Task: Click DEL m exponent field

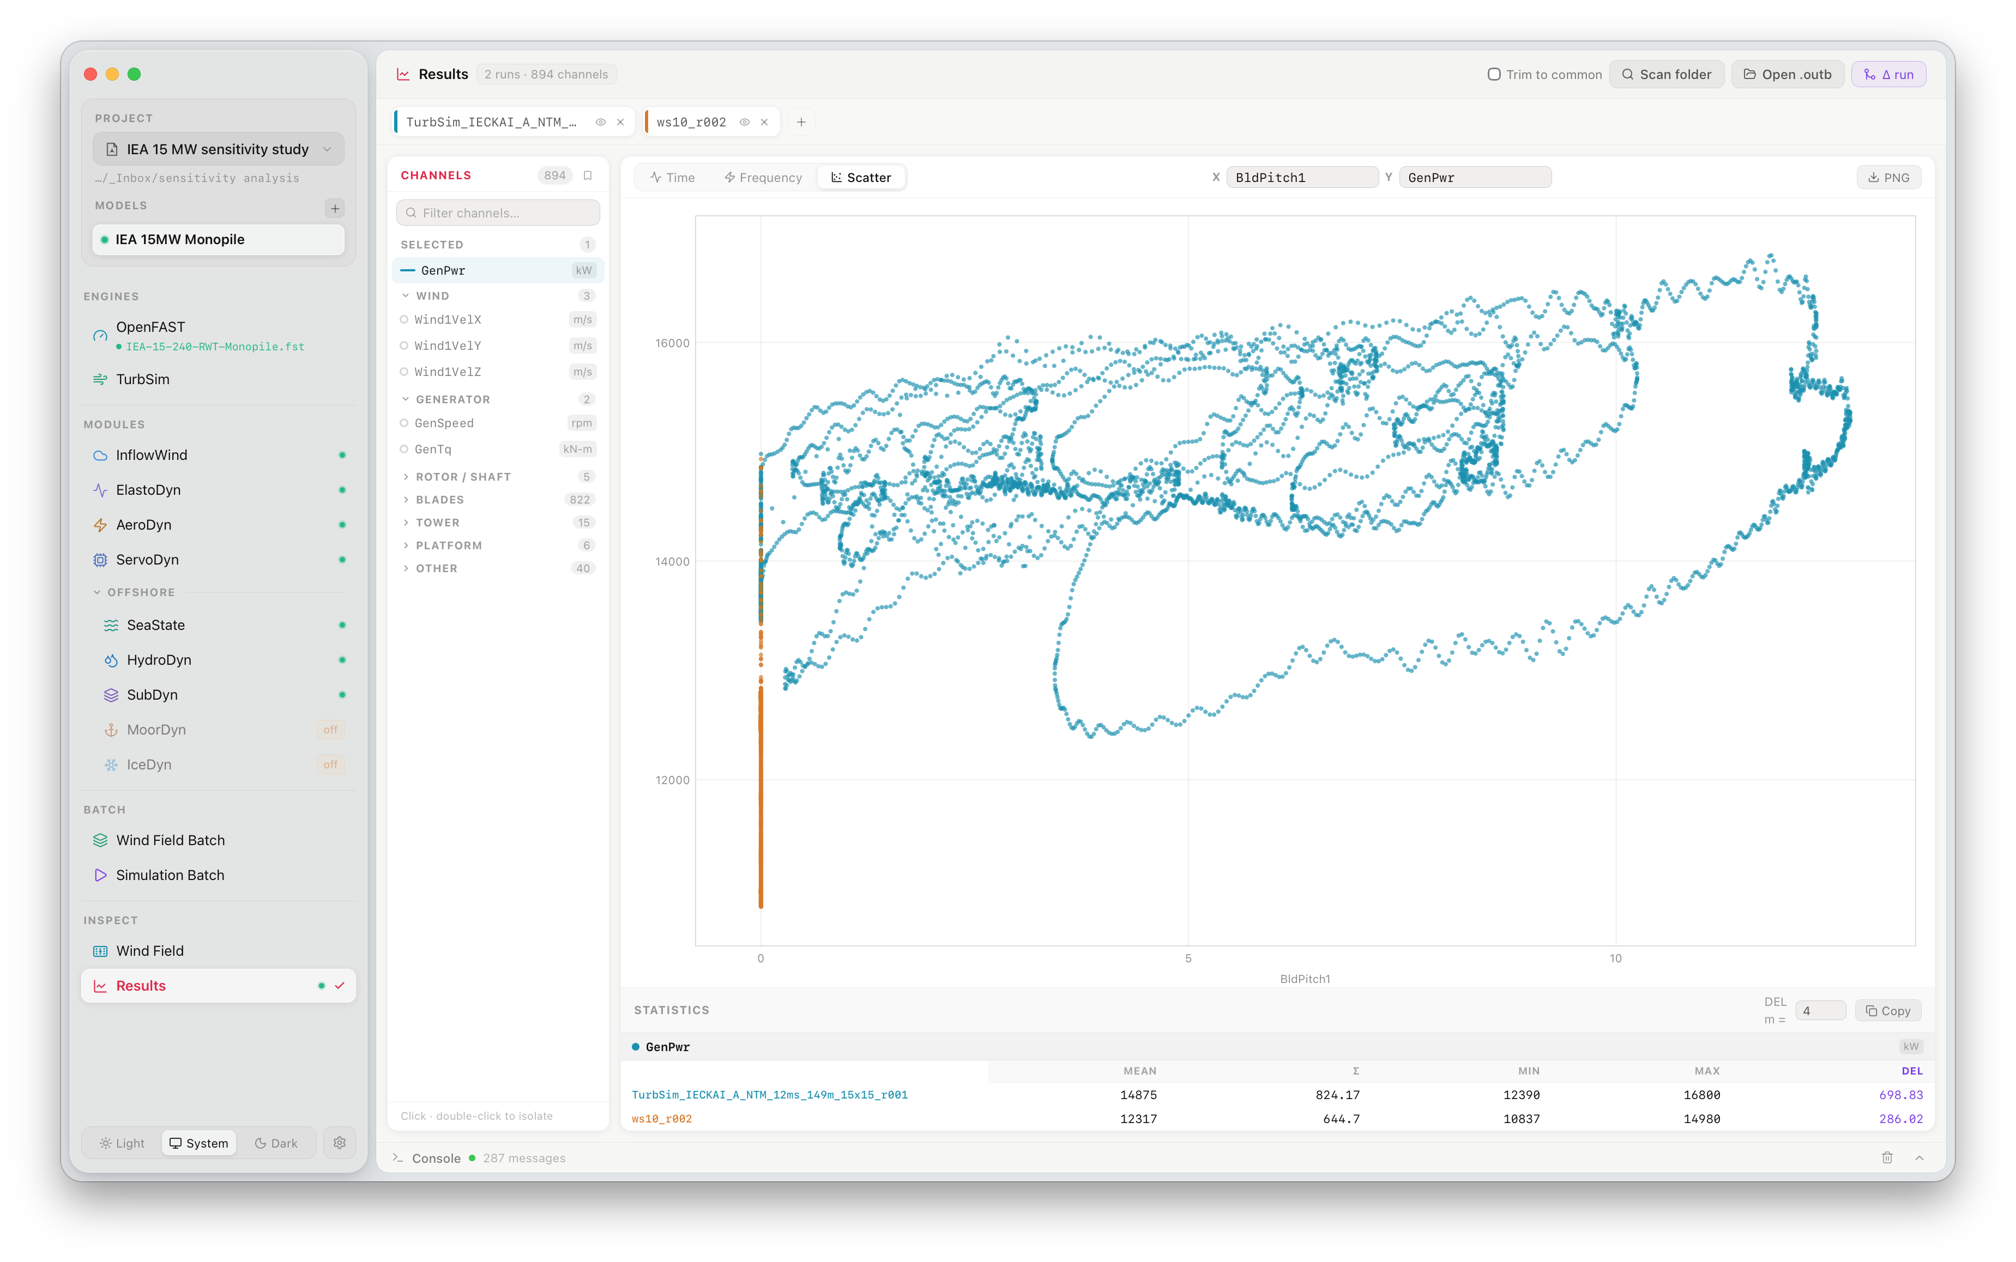Action: click(x=1820, y=1011)
